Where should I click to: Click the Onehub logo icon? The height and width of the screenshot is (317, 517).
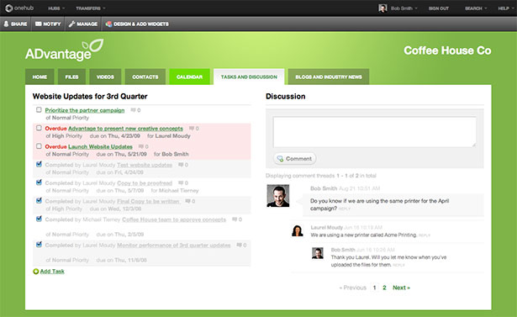(9, 8)
